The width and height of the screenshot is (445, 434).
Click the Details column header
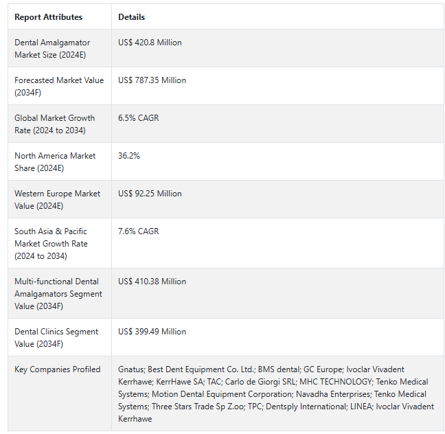point(132,17)
